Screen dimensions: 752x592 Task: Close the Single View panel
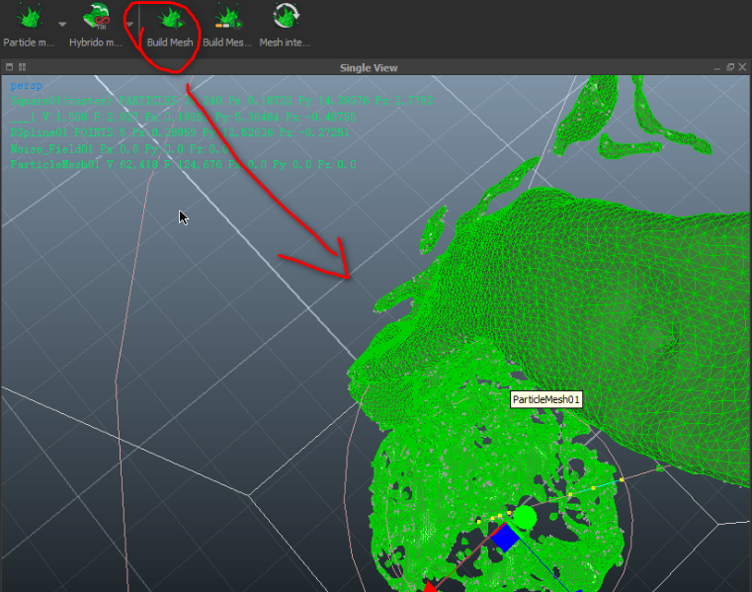pyautogui.click(x=742, y=67)
